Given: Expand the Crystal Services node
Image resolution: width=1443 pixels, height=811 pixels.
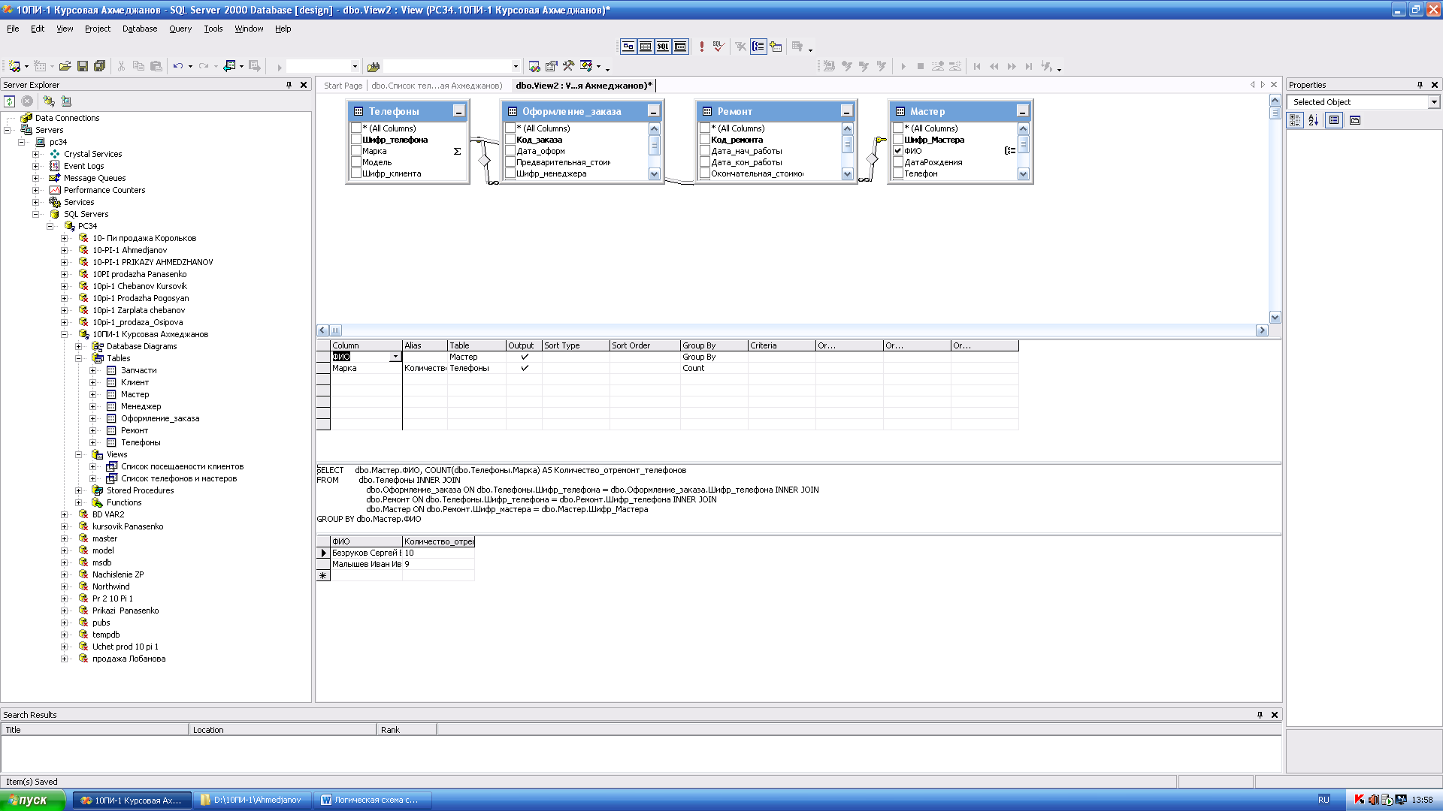Looking at the screenshot, I should 36,154.
